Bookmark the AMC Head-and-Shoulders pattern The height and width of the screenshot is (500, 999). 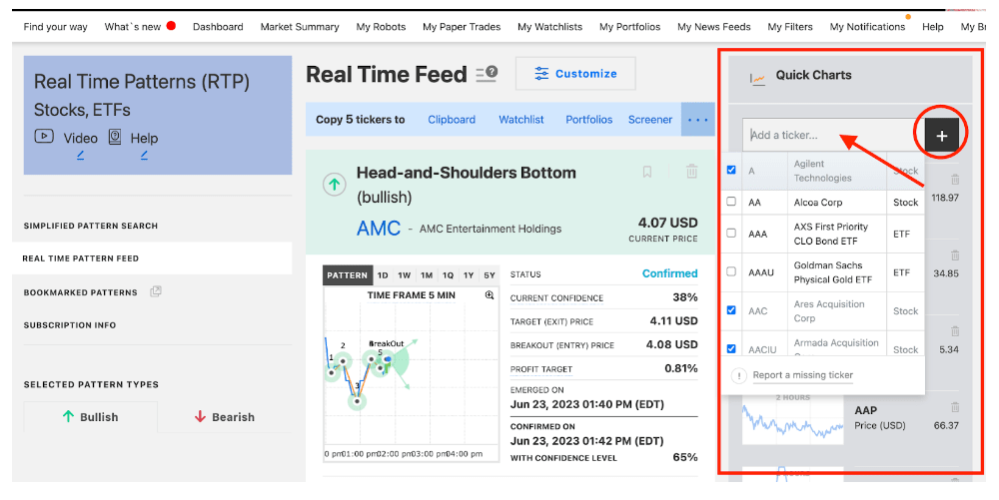(646, 172)
